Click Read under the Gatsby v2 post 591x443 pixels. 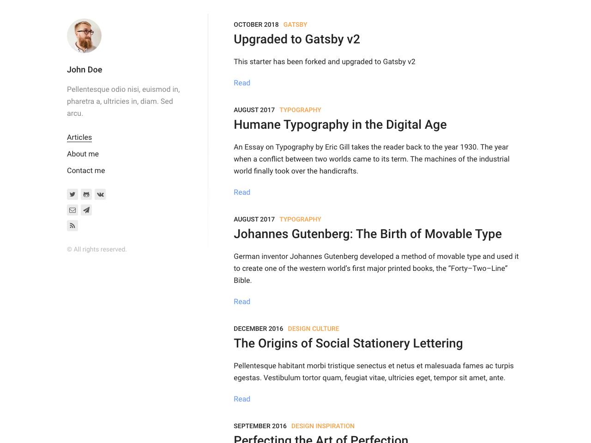coord(242,83)
